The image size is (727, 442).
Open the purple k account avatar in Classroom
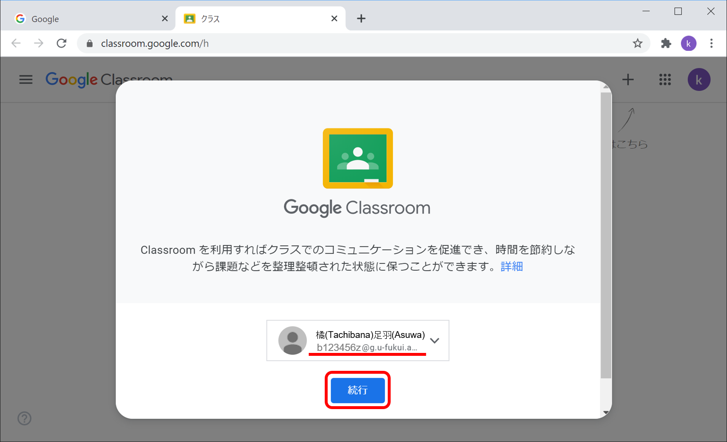(699, 80)
